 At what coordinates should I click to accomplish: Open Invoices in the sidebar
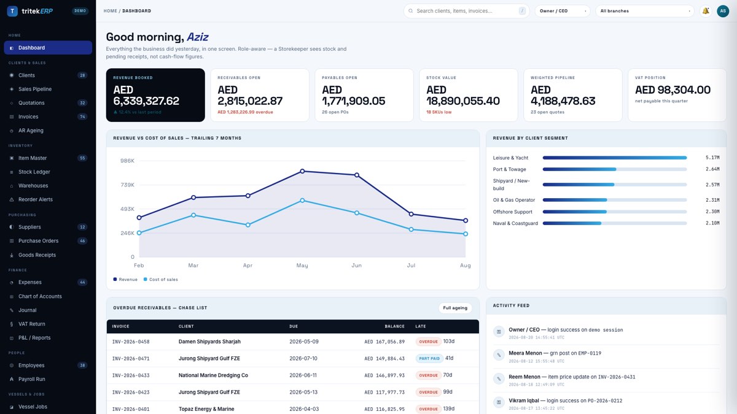(x=48, y=117)
